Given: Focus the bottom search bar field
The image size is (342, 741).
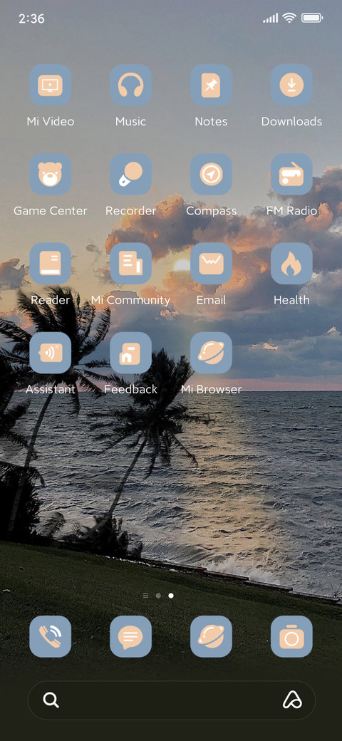Looking at the screenshot, I should point(172,700).
